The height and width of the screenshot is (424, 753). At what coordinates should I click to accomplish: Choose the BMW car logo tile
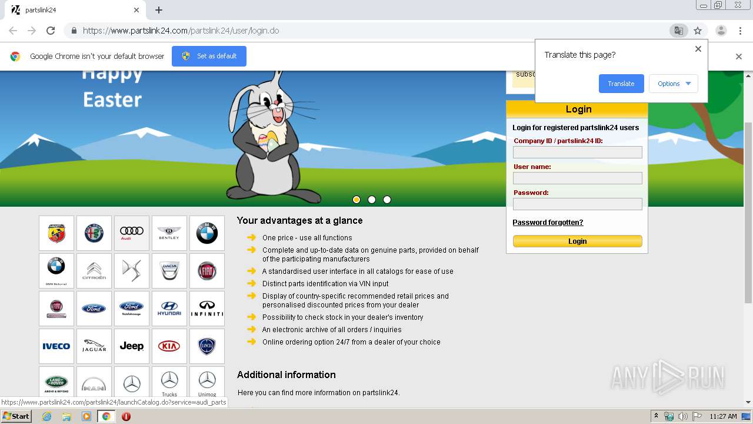pyautogui.click(x=207, y=233)
